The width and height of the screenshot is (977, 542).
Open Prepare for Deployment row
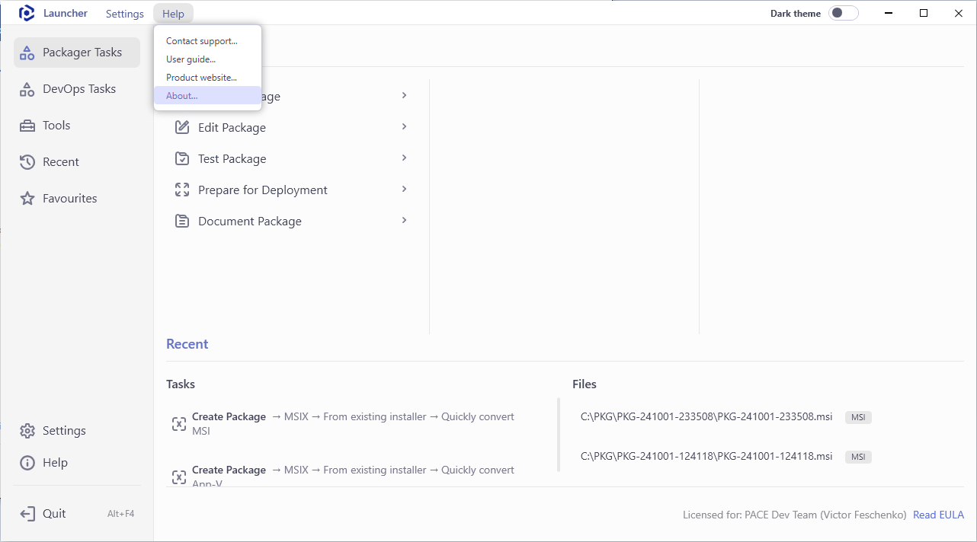click(292, 190)
